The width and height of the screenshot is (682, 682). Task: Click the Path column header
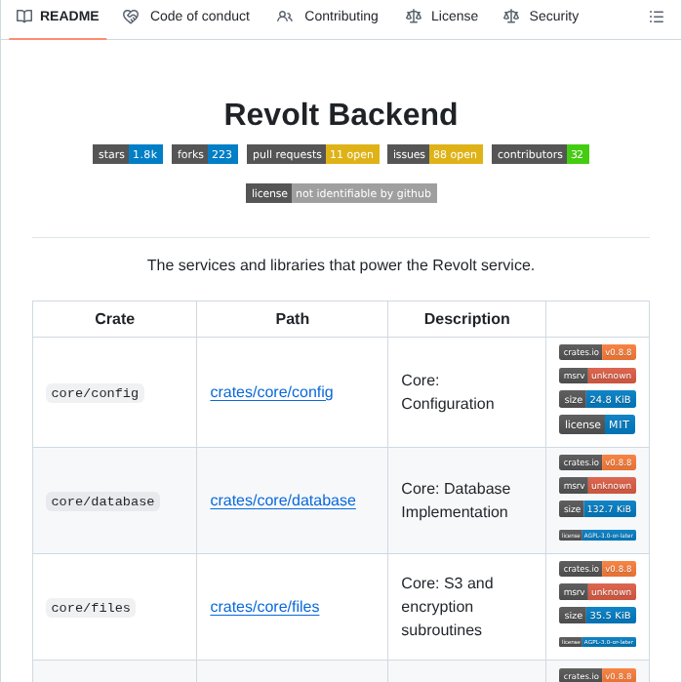(293, 319)
